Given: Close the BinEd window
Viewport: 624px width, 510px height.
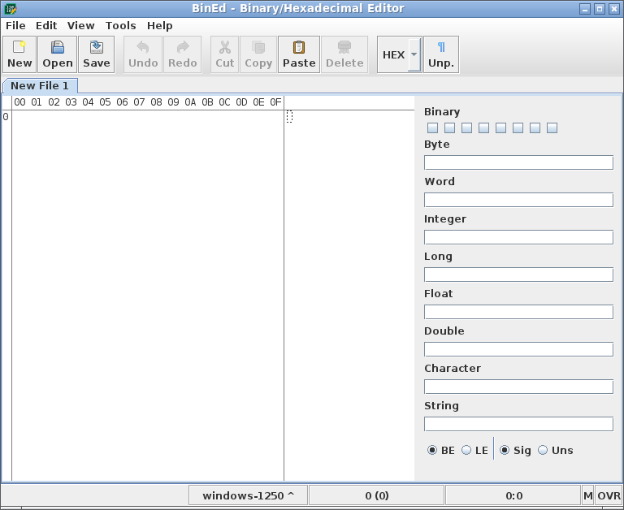Looking at the screenshot, I should pos(614,9).
